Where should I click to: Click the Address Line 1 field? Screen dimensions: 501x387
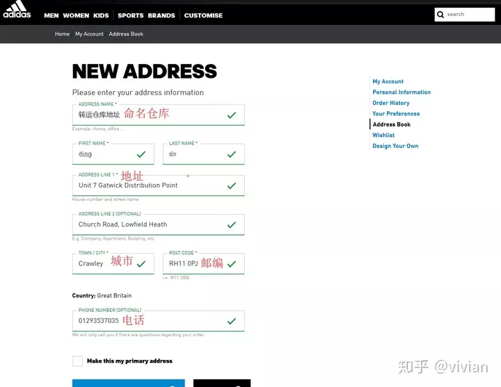coord(159,186)
